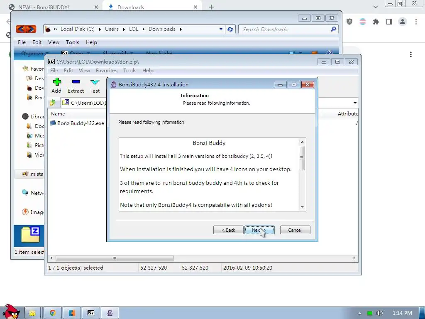Viewport: 425px width, 319px height.
Task: Close the Downloads Chrome tab
Action: click(195, 7)
